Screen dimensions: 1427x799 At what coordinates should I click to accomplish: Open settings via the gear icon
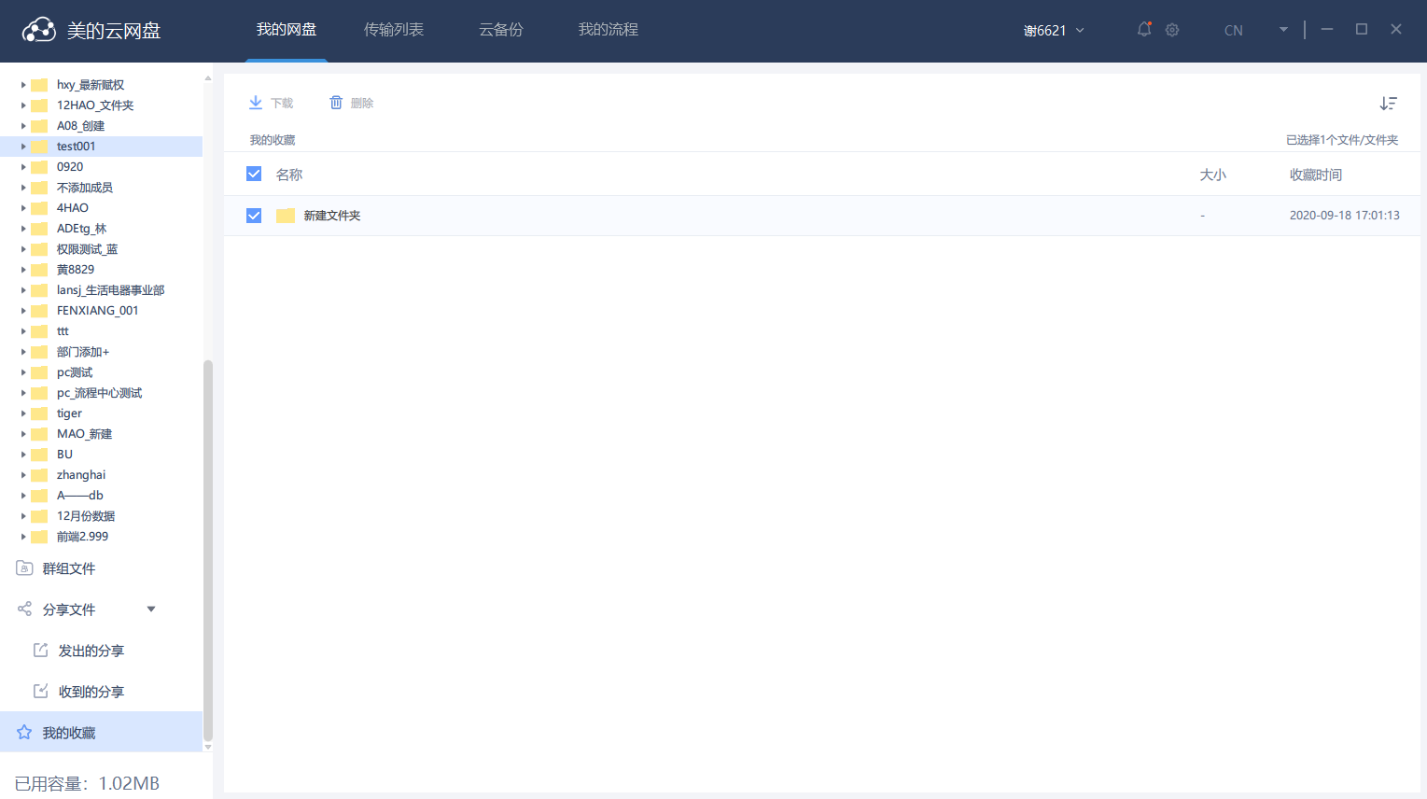pyautogui.click(x=1172, y=30)
